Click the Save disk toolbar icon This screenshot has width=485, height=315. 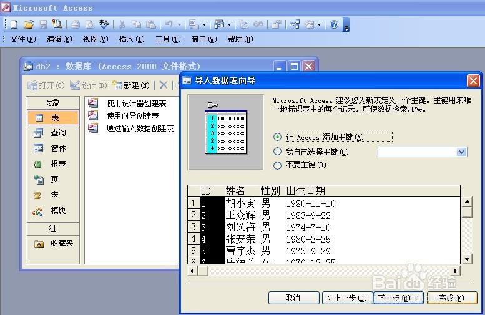43,24
